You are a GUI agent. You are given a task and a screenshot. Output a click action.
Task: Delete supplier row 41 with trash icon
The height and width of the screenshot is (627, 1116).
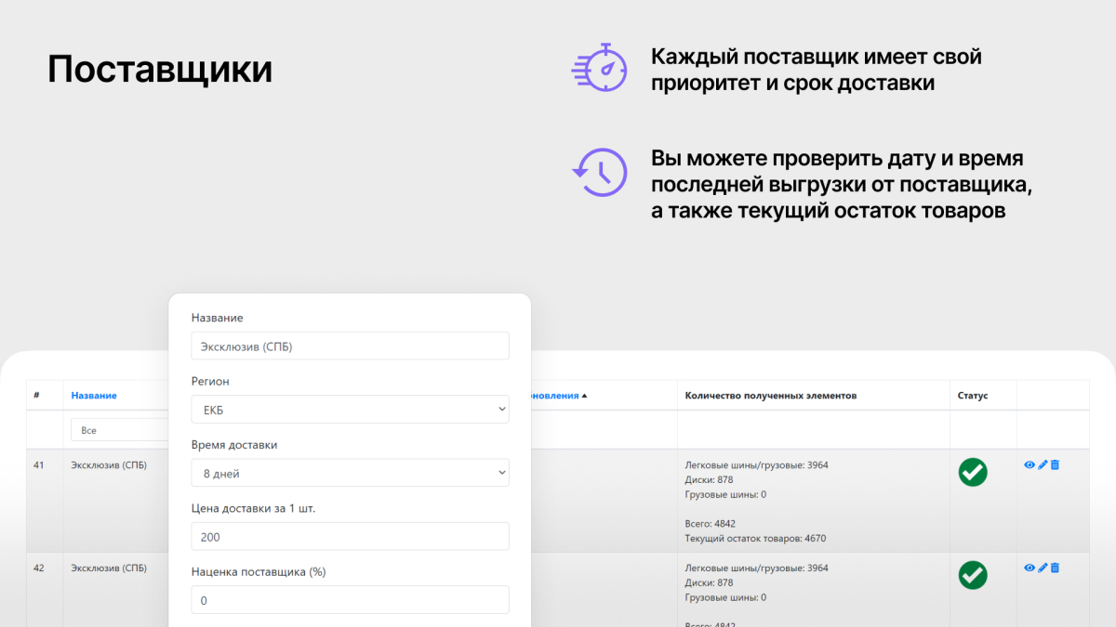click(x=1055, y=464)
